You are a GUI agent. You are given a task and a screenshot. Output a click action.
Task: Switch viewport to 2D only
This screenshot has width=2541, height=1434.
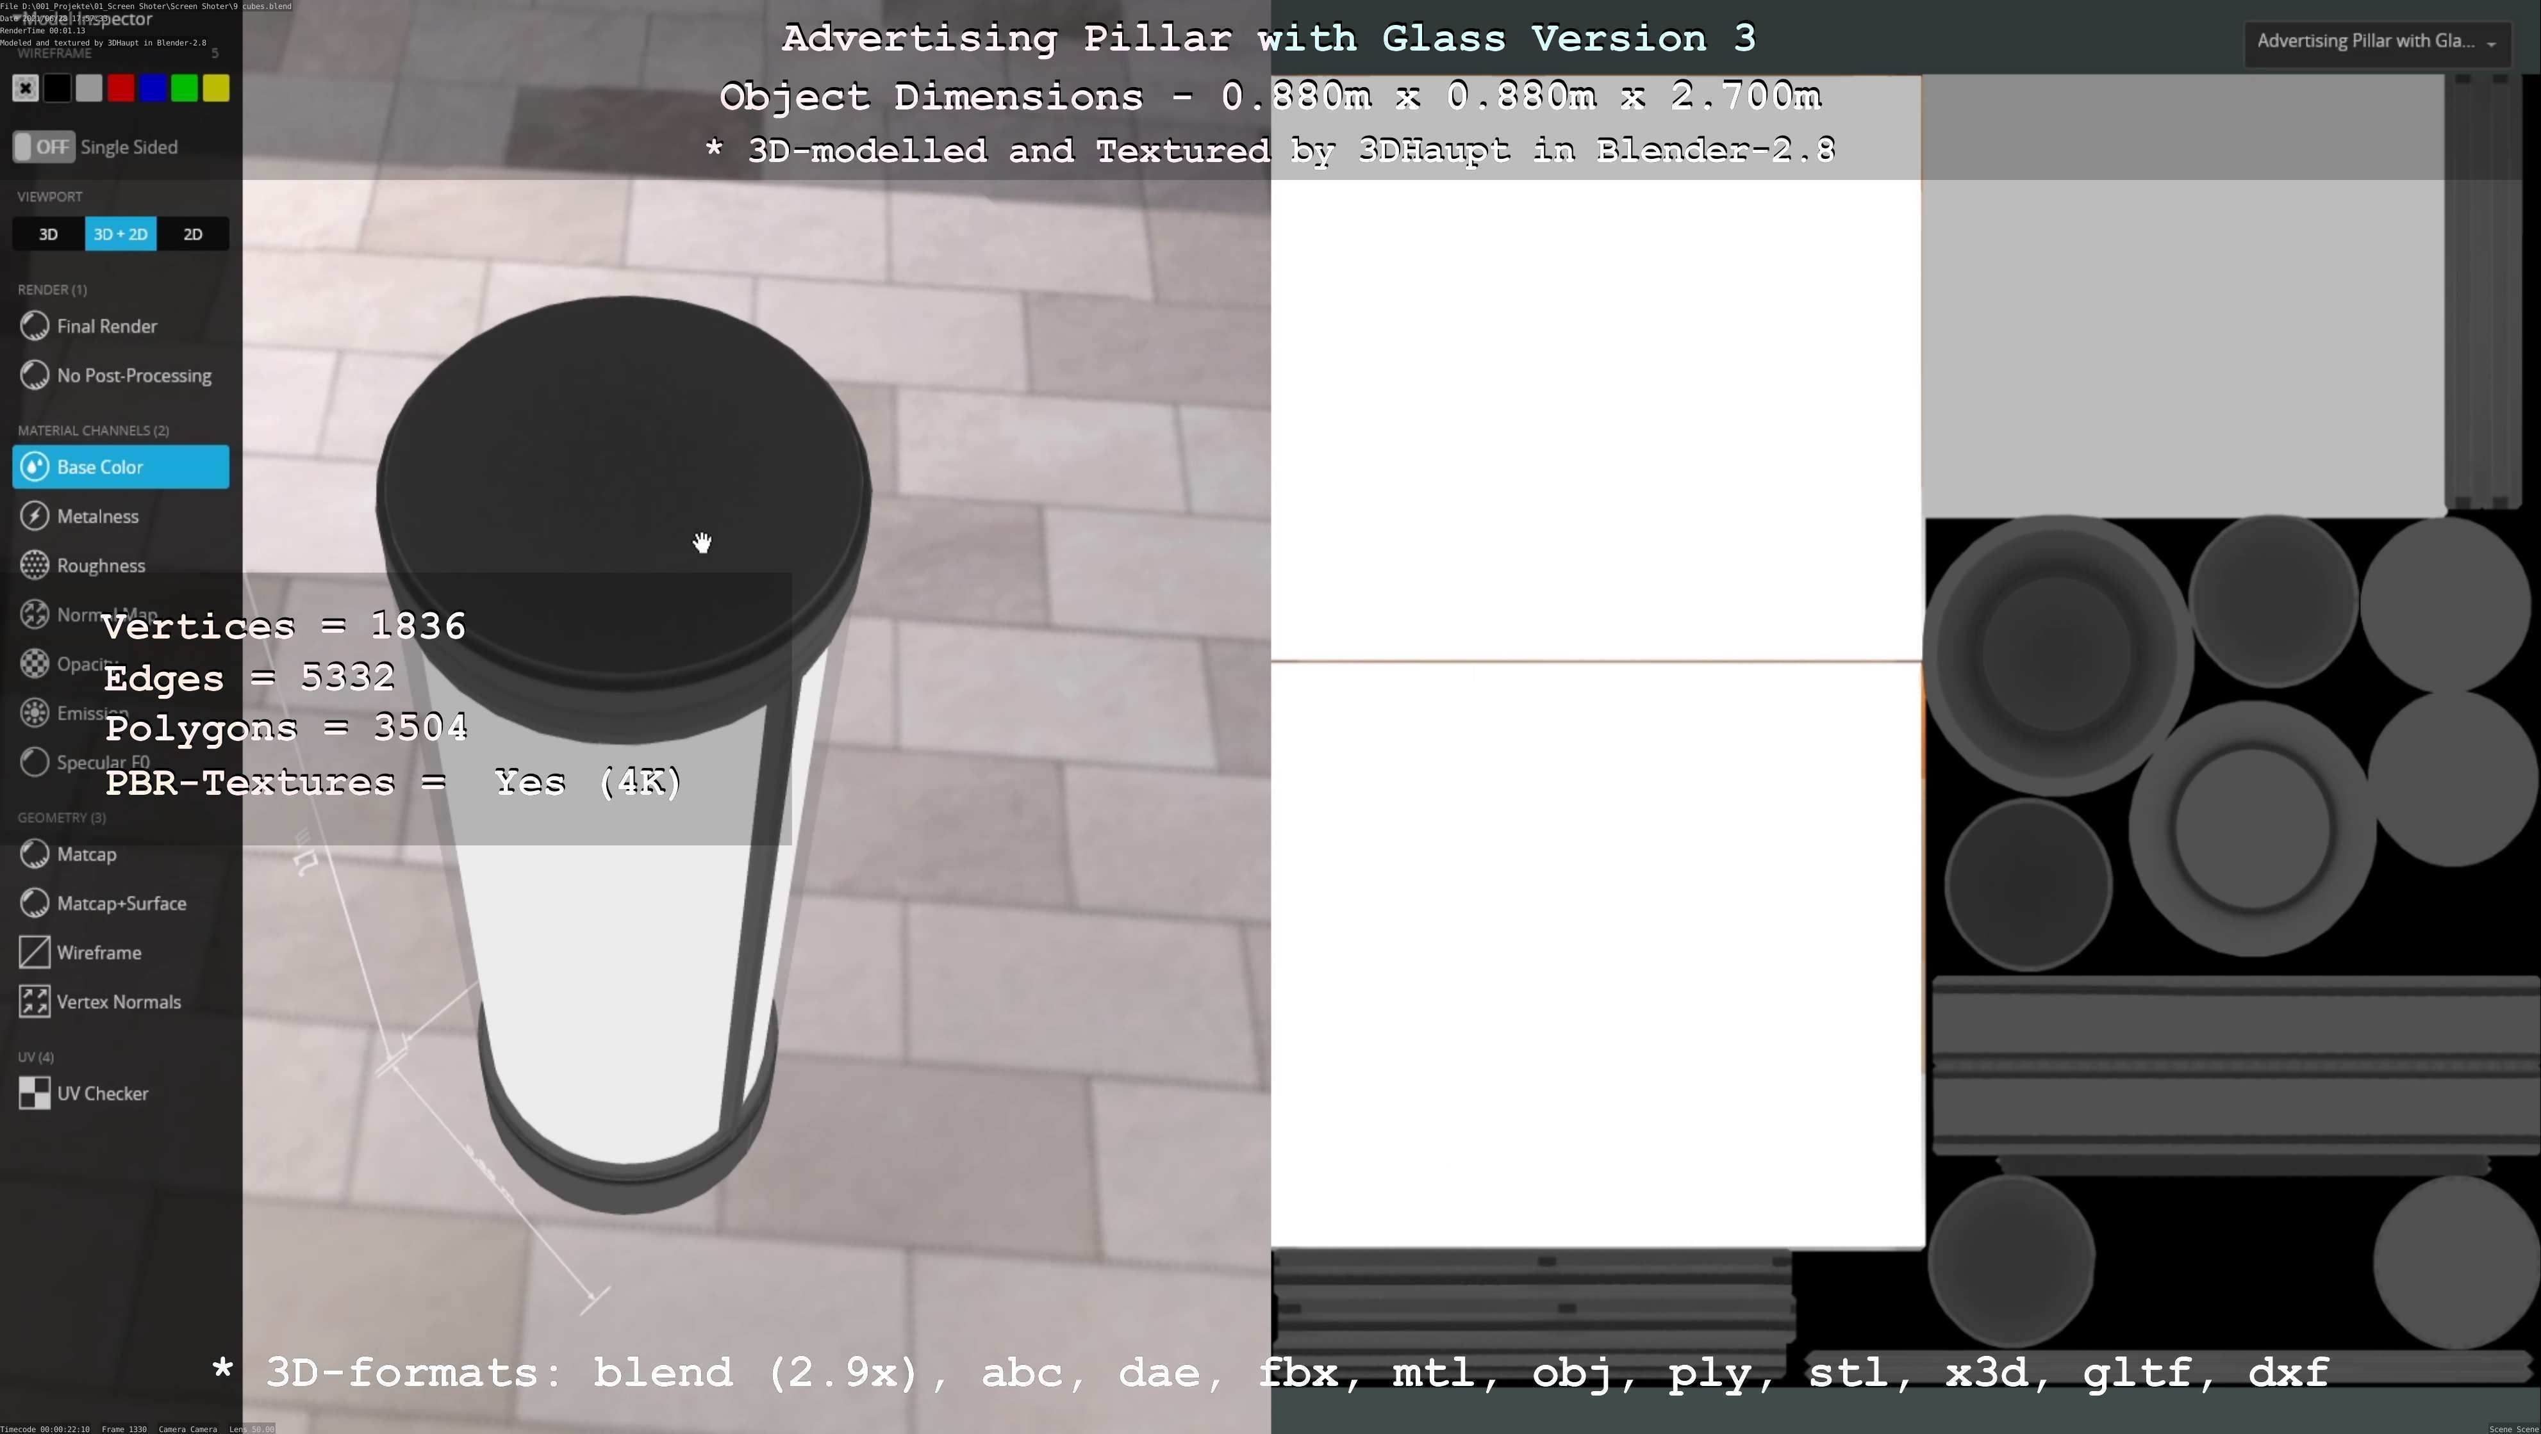pos(194,234)
